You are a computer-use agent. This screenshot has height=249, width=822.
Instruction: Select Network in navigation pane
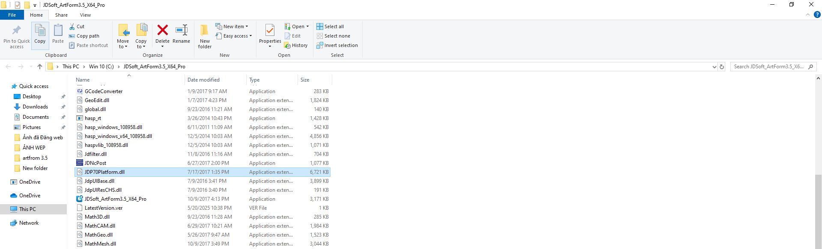[29, 223]
